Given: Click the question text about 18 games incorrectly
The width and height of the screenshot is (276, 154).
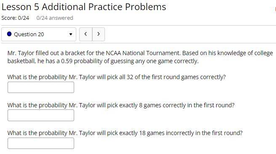Looking at the screenshot, I should coord(125,133).
